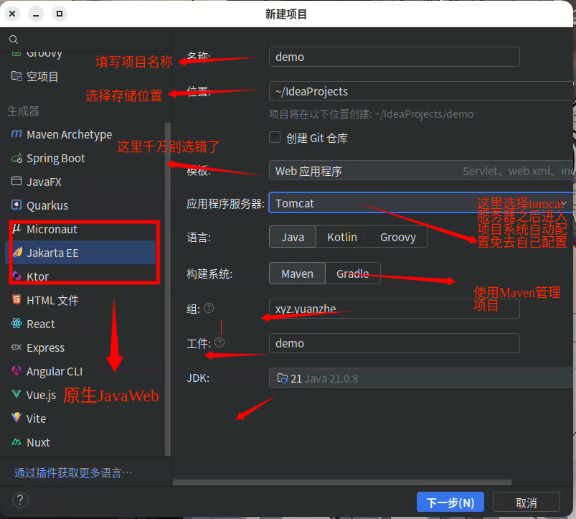The image size is (576, 519).
Task: Select Gradle as build system
Action: click(x=352, y=273)
